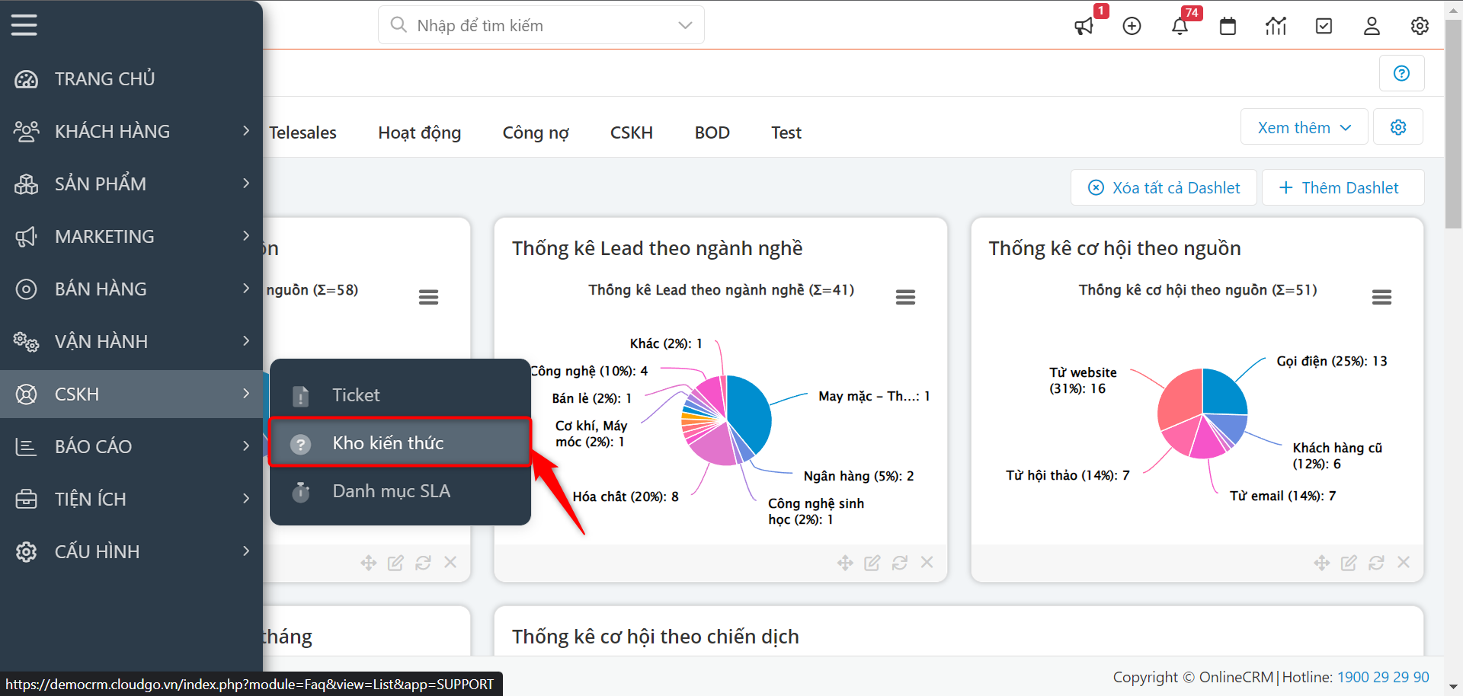The height and width of the screenshot is (696, 1463).
Task: Click the blue Gọi điện pie slice
Action: 1223,392
